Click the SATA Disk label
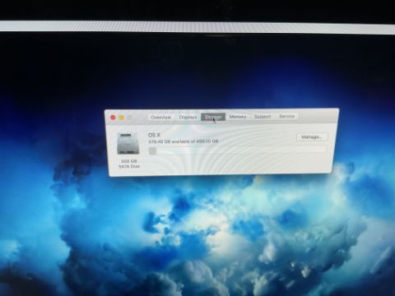The height and width of the screenshot is (296, 395). click(129, 166)
